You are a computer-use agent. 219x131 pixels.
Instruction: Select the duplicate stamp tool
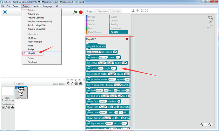(x=133, y=10)
